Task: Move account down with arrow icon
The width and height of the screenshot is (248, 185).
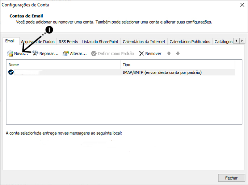Action: (177, 54)
